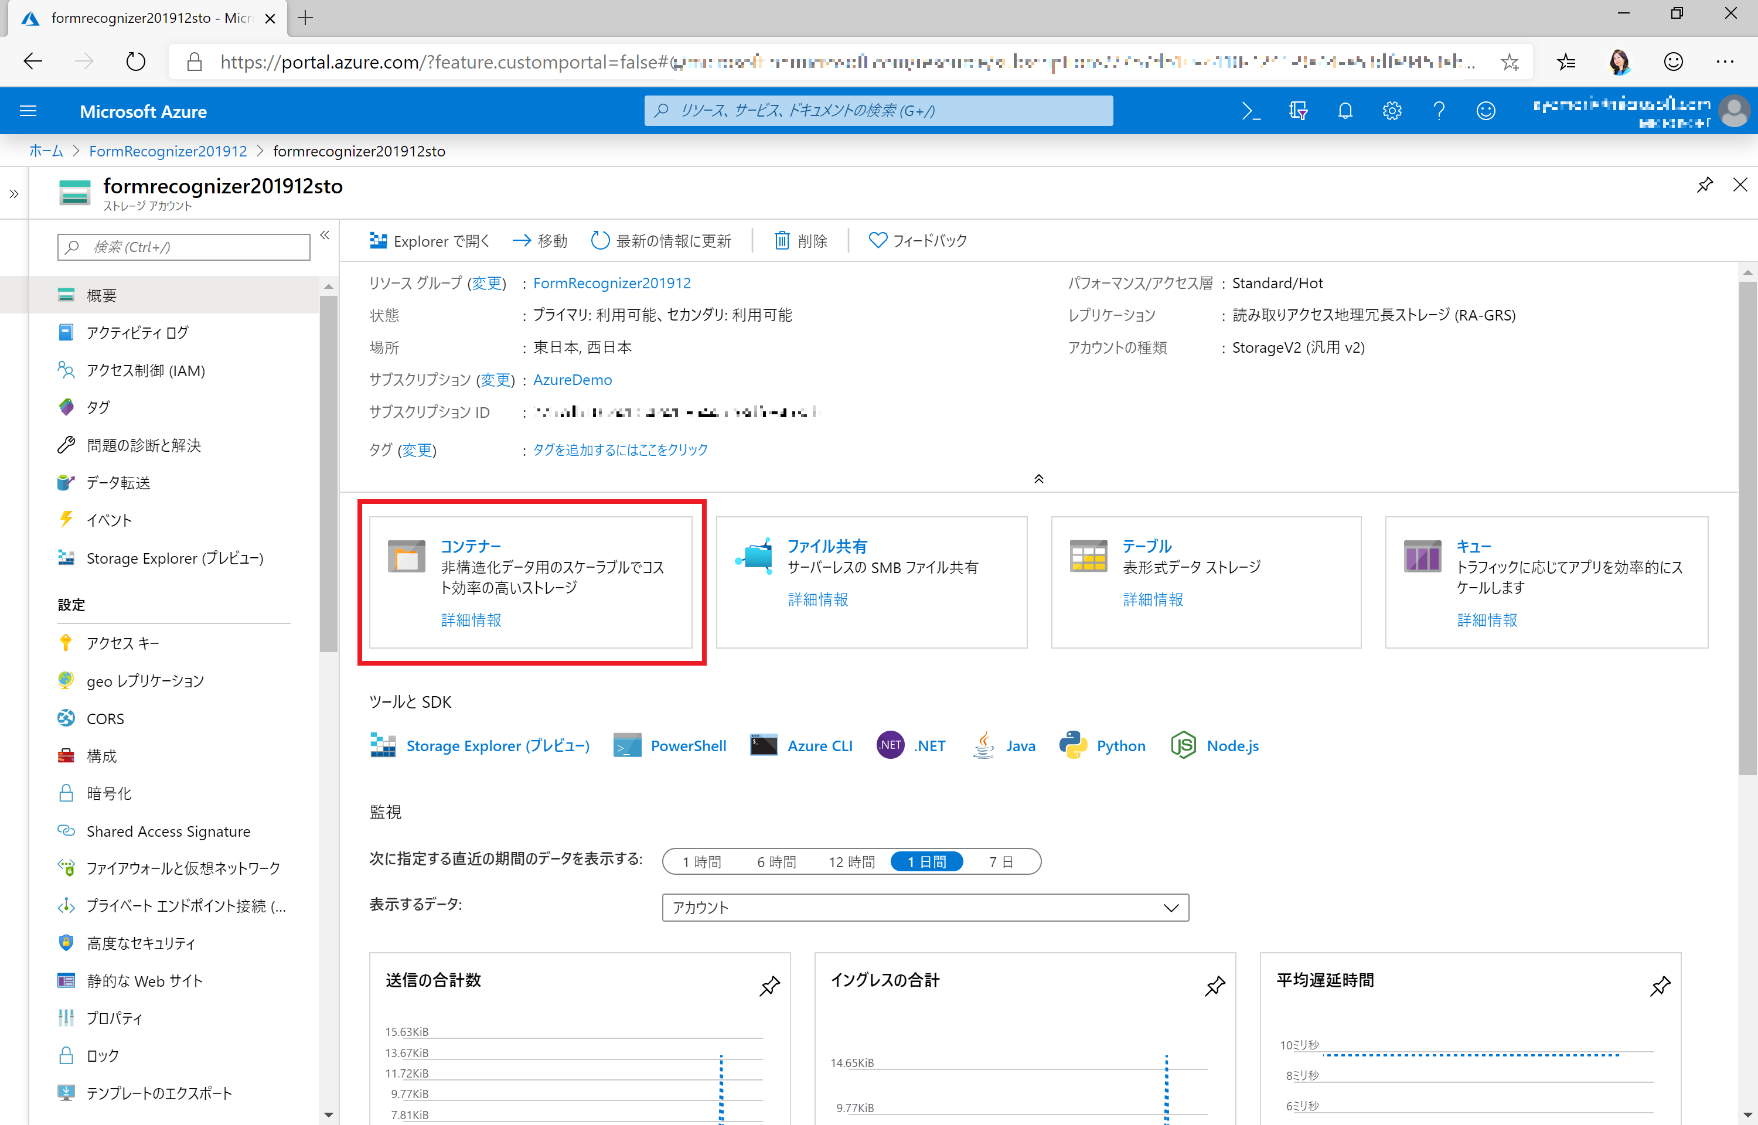The image size is (1758, 1125).
Task: Open Azure Cloud Shell icon
Action: tap(1251, 111)
